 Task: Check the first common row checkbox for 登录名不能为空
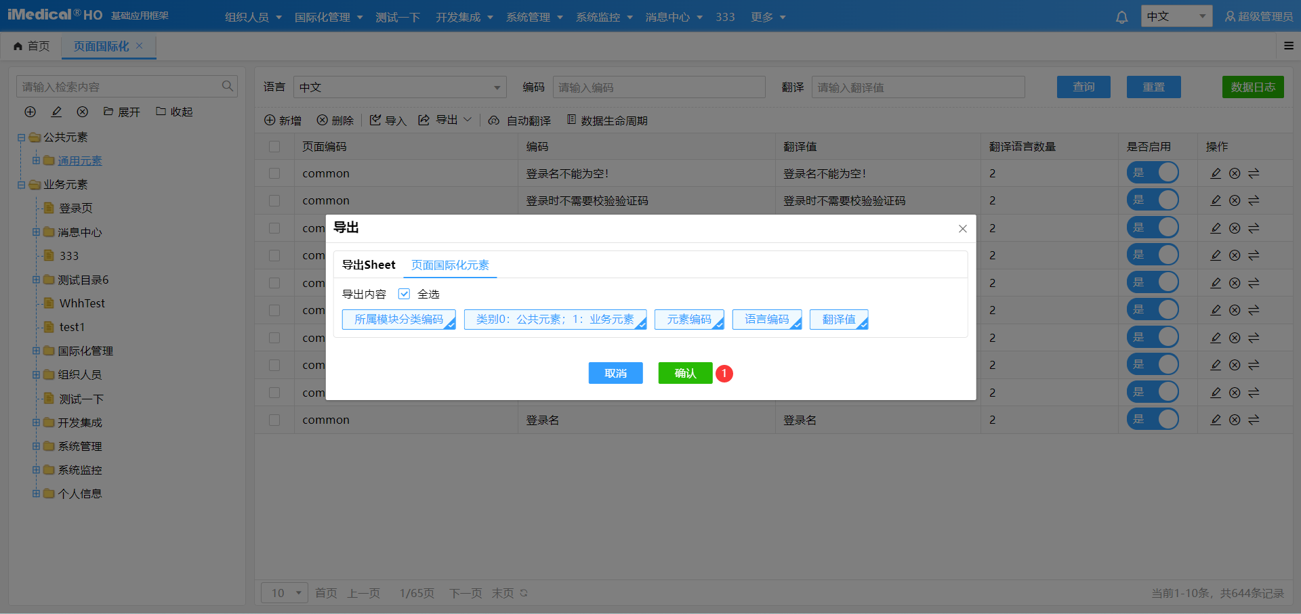tap(274, 173)
